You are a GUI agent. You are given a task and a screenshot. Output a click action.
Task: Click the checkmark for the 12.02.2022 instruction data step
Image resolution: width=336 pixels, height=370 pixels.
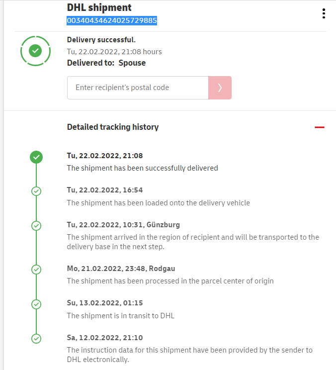coord(36,339)
